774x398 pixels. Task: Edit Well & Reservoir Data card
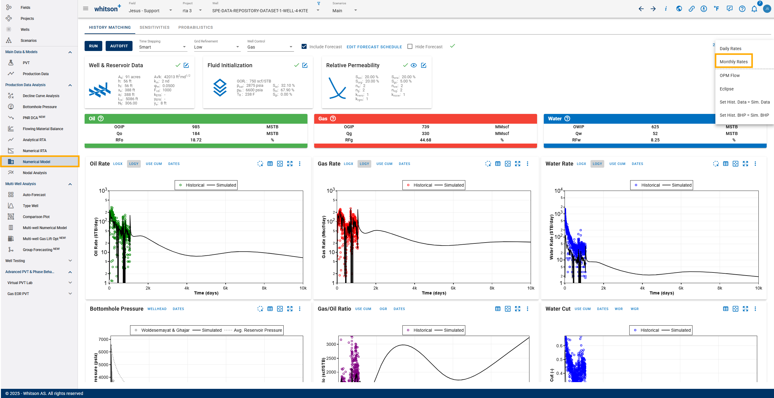pos(186,65)
